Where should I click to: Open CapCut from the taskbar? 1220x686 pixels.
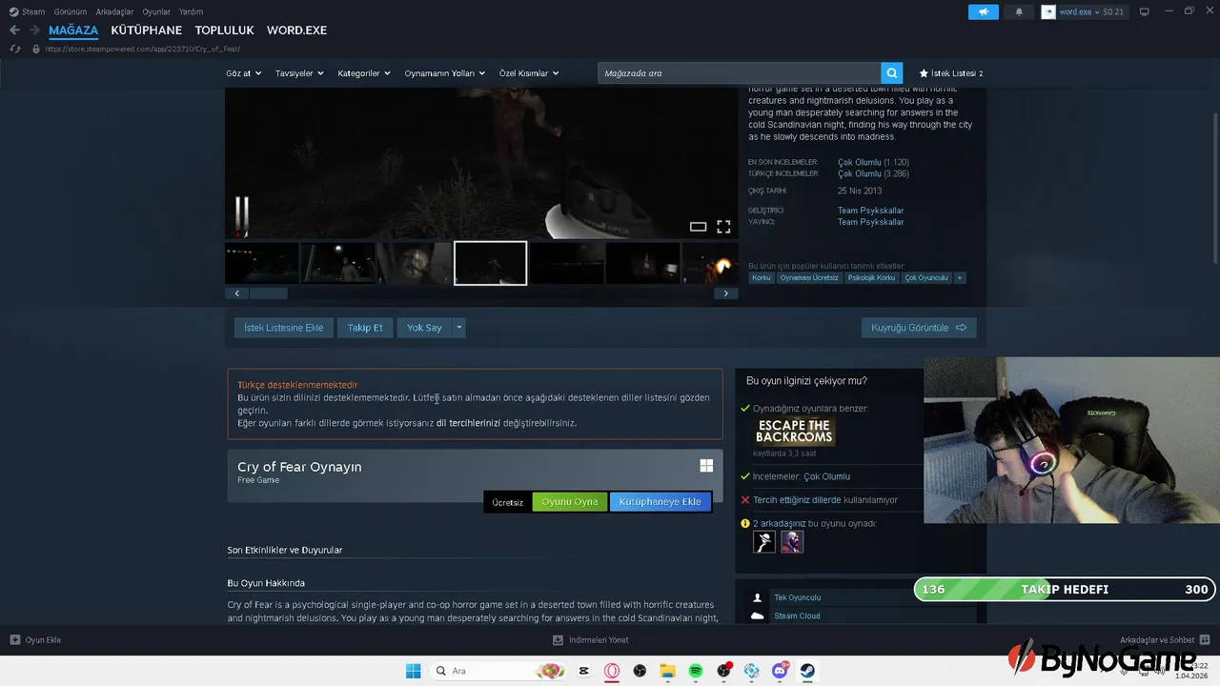584,671
